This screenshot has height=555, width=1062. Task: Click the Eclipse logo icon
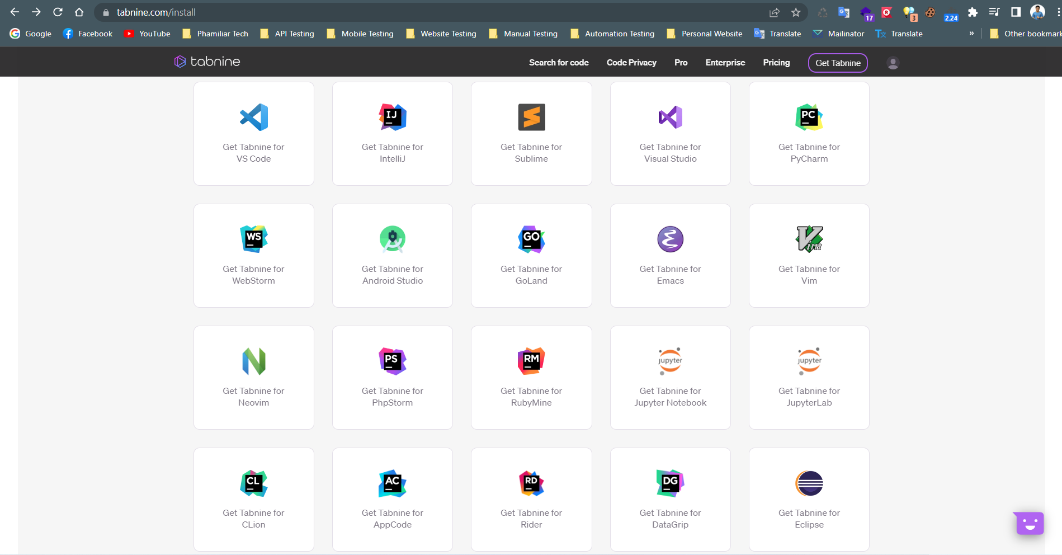pyautogui.click(x=809, y=483)
